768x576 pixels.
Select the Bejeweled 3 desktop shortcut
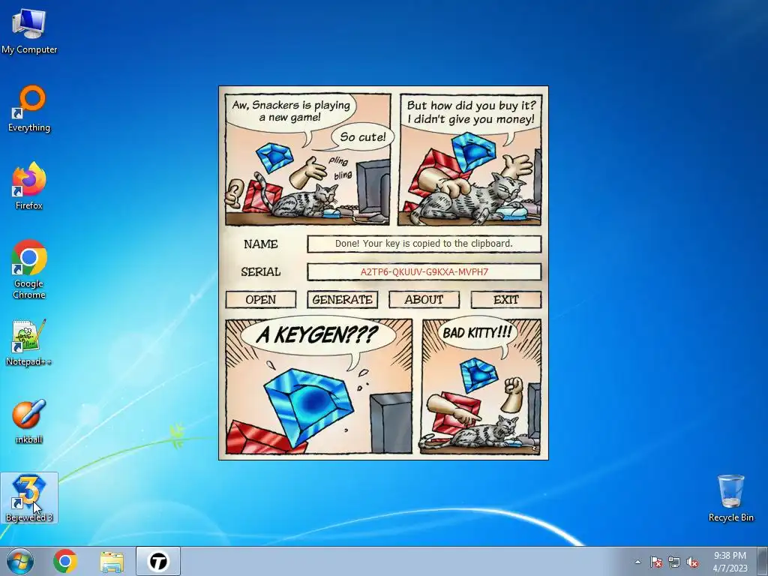(x=29, y=498)
